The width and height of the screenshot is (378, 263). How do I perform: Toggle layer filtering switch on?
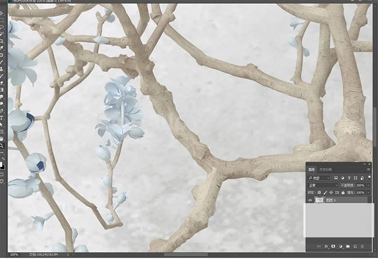pyautogui.click(x=369, y=178)
